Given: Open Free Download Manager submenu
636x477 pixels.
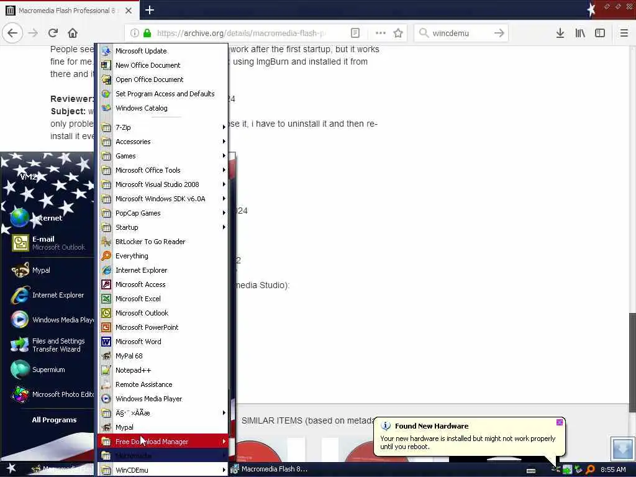Looking at the screenshot, I should click(x=162, y=442).
